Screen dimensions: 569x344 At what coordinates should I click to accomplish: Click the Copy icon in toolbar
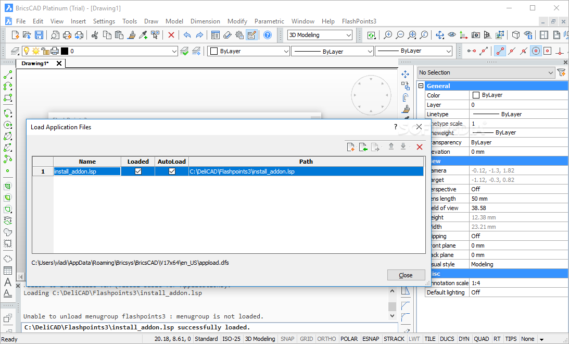click(x=107, y=35)
